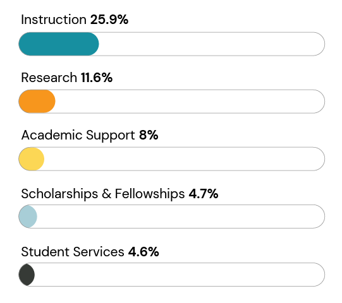Click empty track of Academic Support bar
Viewport: 342px width, 303px height.
185,159
